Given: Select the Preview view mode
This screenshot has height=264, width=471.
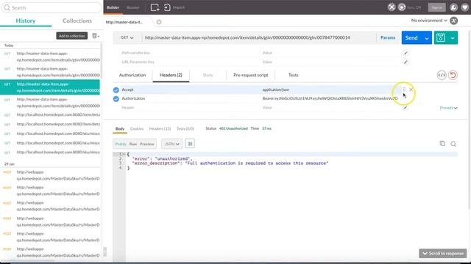Looking at the screenshot, I should click(147, 144).
